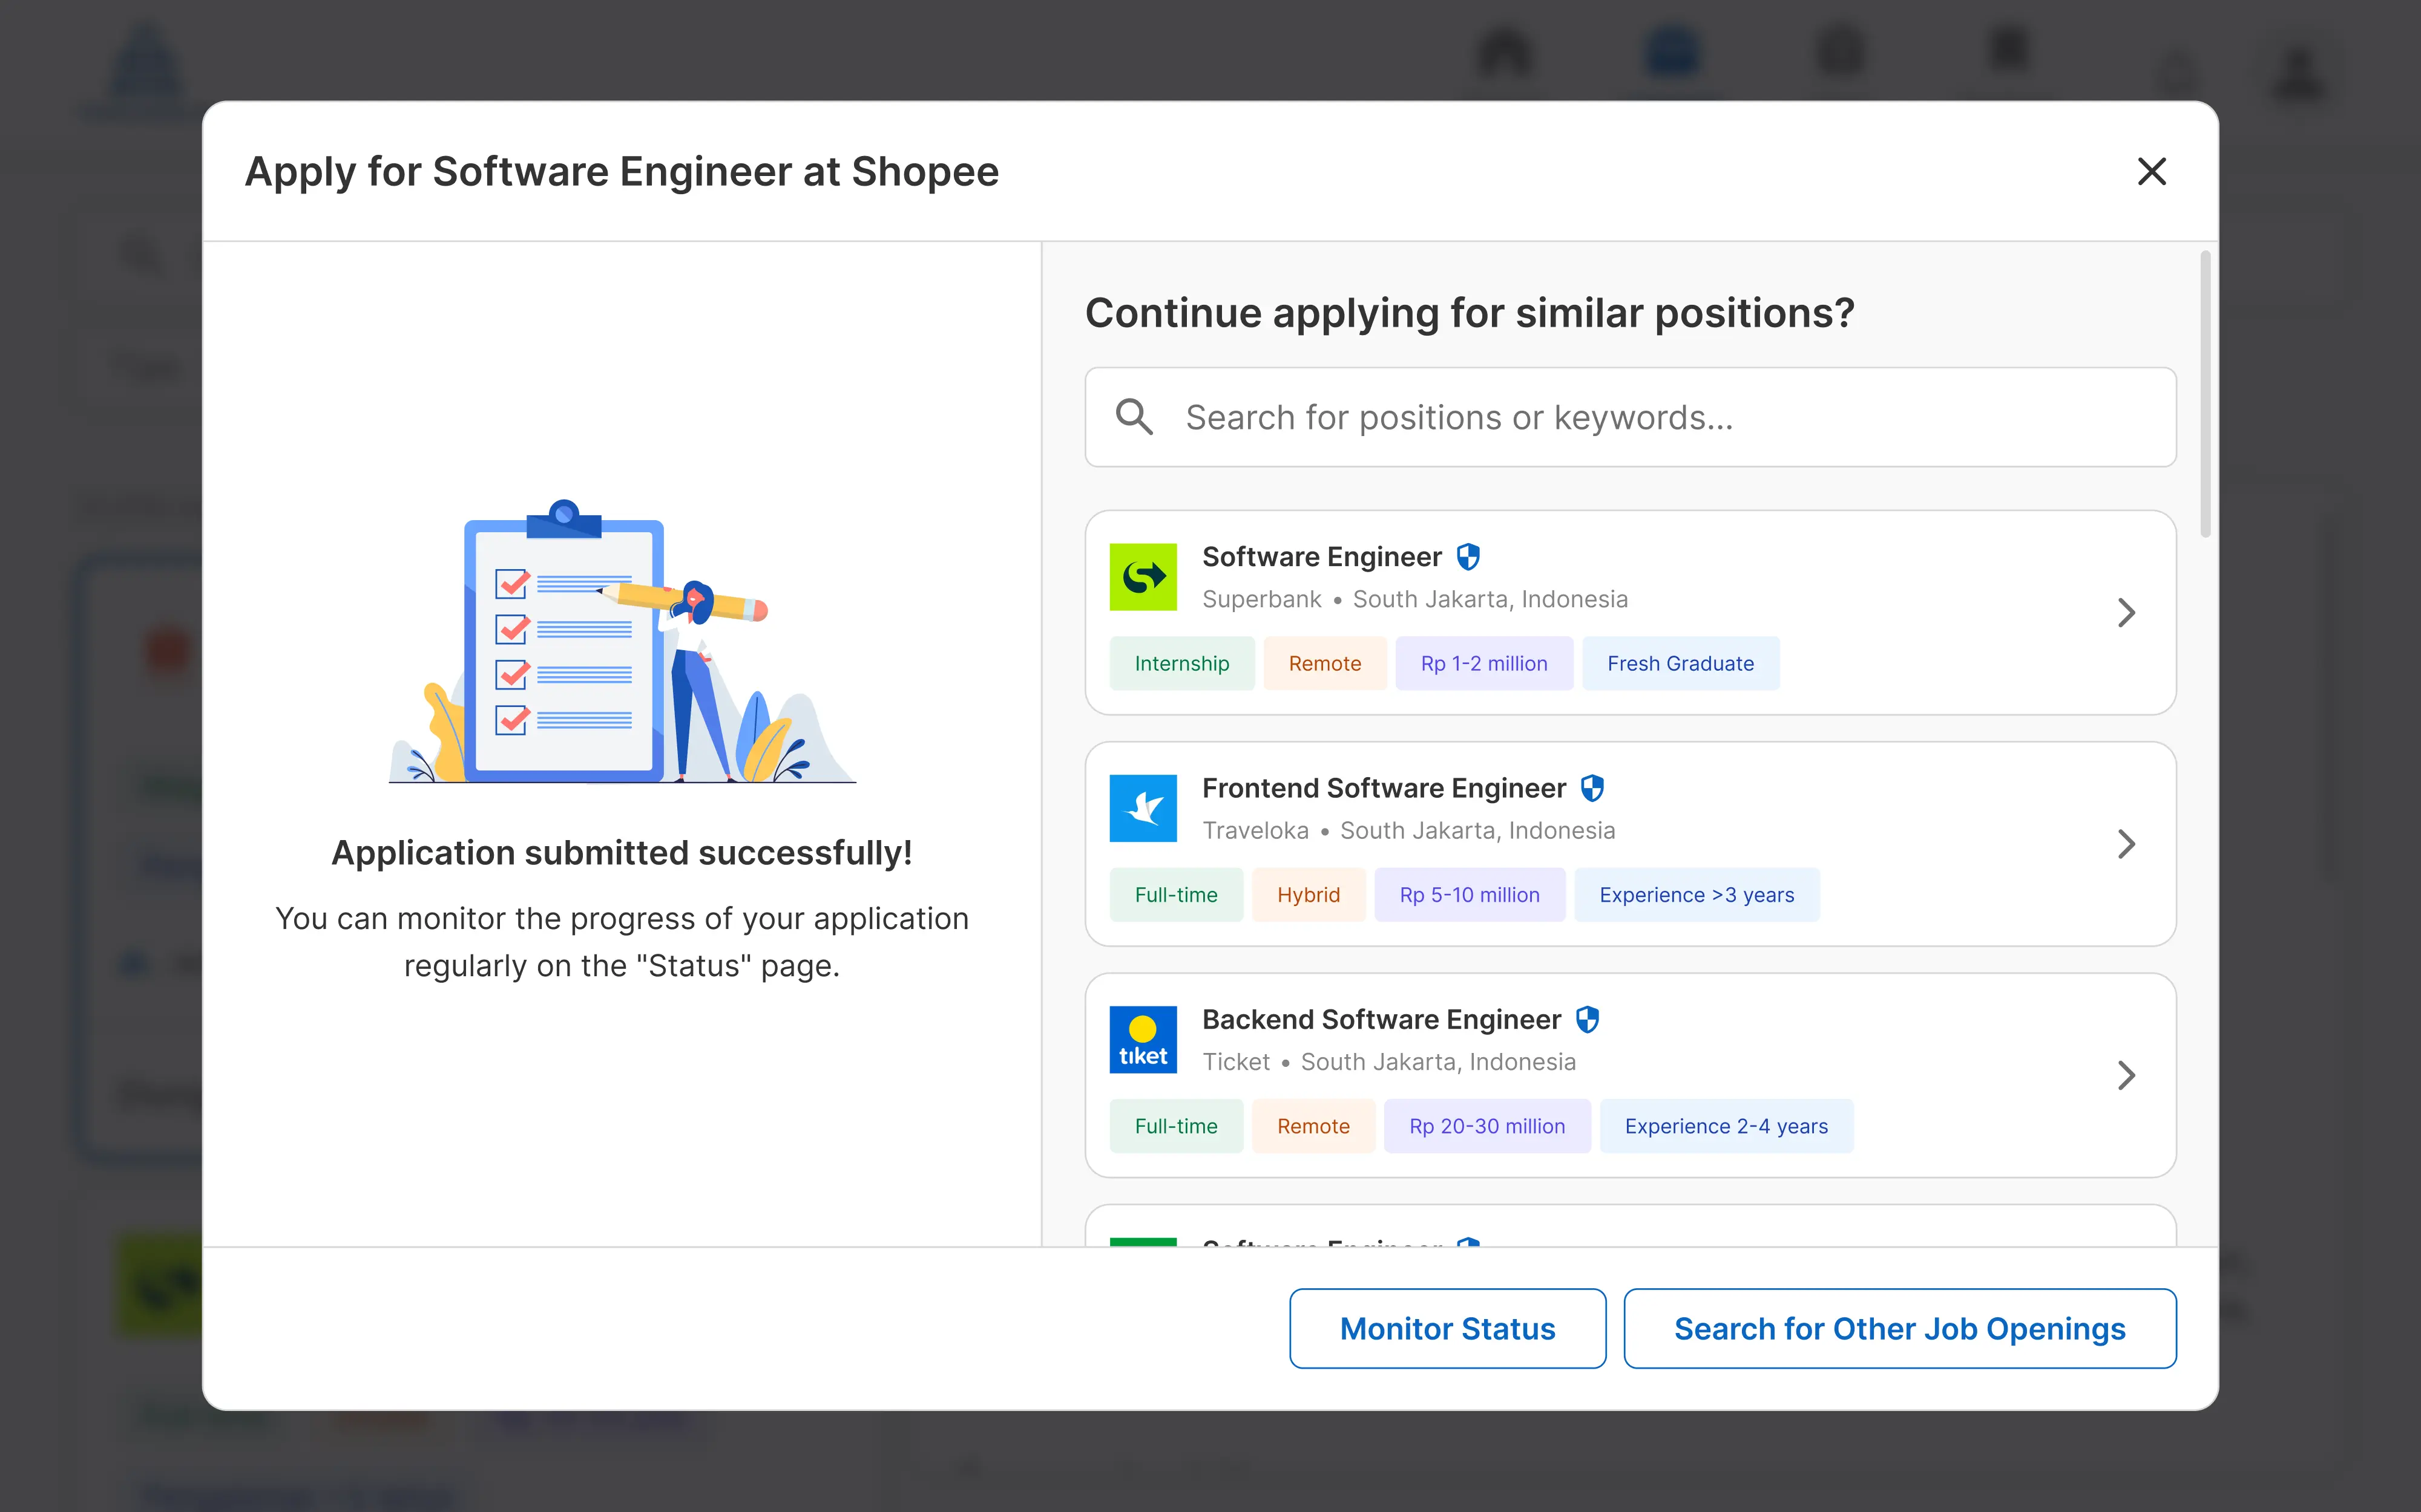Focus the Search for positions or keywords field
The height and width of the screenshot is (1512, 2421).
1630,417
